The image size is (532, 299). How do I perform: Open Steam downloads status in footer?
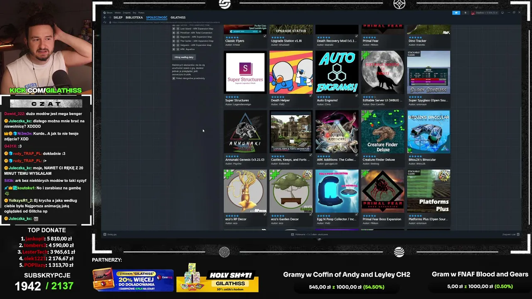pyautogui.click(x=310, y=235)
